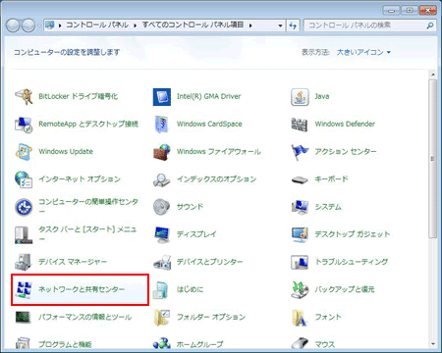Click the Back navigation button
This screenshot has height=353, width=442.
pyautogui.click(x=13, y=25)
